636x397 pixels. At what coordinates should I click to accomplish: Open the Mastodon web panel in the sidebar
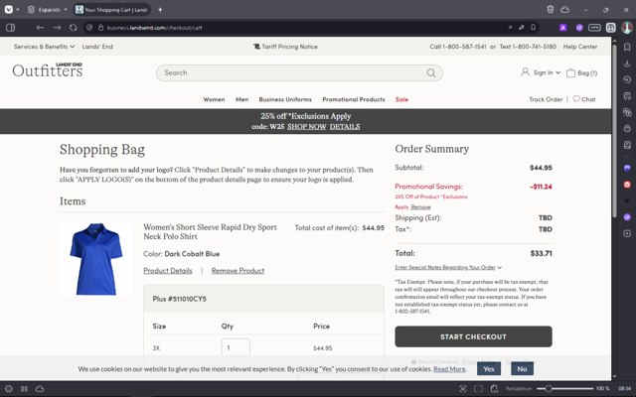click(x=627, y=168)
